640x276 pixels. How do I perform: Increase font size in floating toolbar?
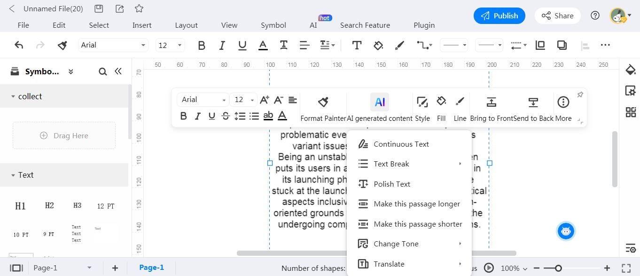[265, 100]
